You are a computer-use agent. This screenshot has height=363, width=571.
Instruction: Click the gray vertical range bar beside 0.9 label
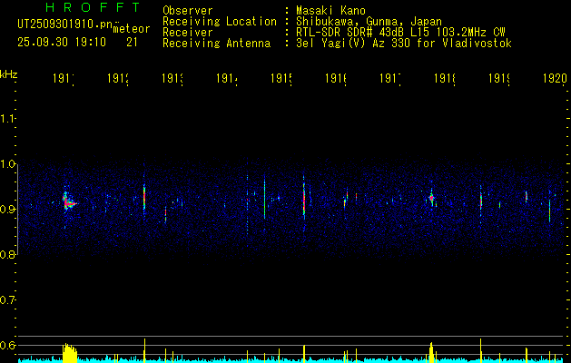point(17,210)
